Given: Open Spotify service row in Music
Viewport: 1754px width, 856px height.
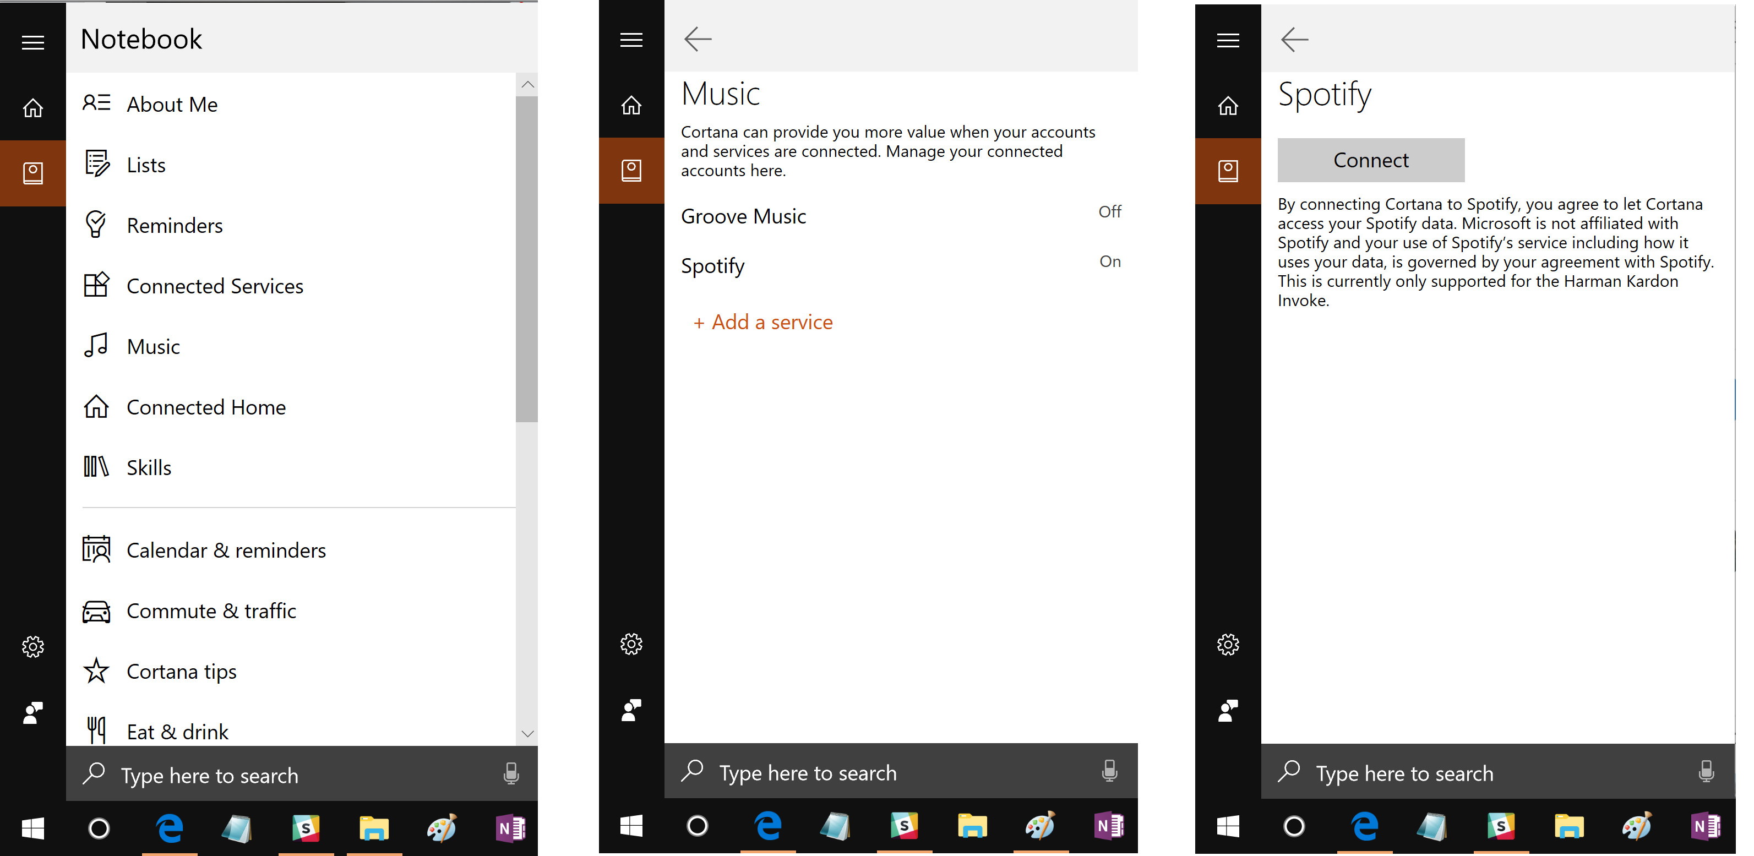Looking at the screenshot, I should (901, 265).
